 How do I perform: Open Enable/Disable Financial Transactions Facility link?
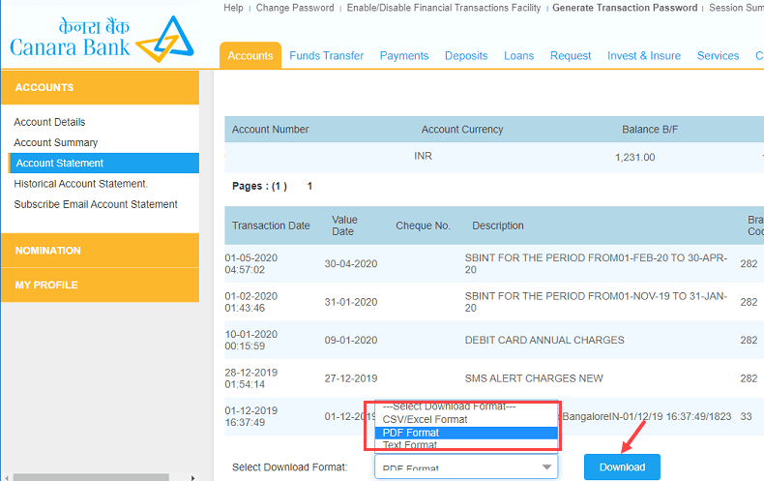click(443, 8)
